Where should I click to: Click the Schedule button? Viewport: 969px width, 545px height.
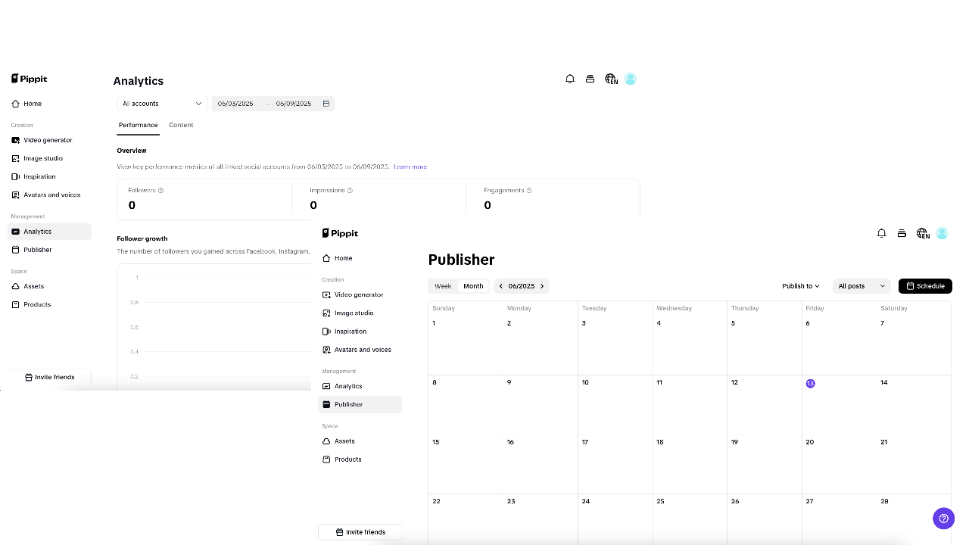tap(925, 285)
